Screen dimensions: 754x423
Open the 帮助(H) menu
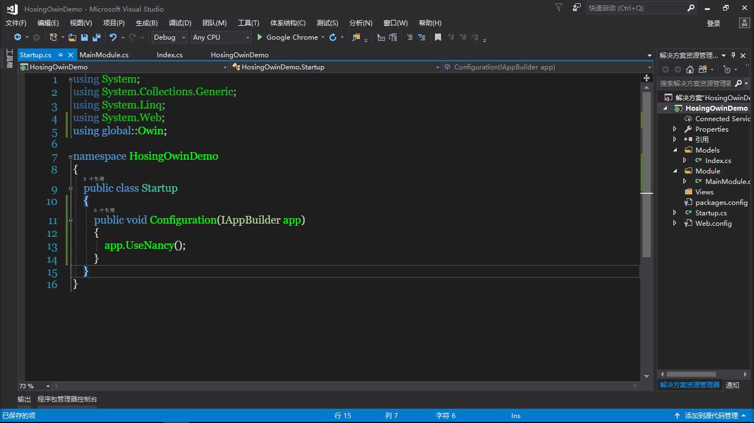430,23
